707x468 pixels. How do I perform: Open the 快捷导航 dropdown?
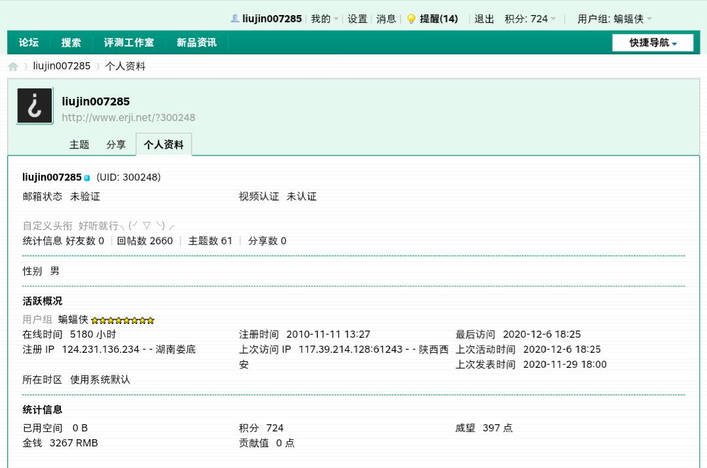(x=652, y=43)
